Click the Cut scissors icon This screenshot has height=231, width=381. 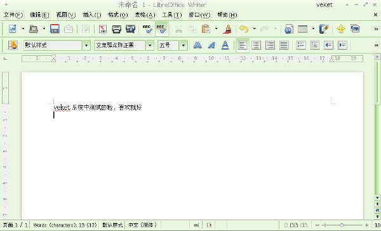pos(178,29)
